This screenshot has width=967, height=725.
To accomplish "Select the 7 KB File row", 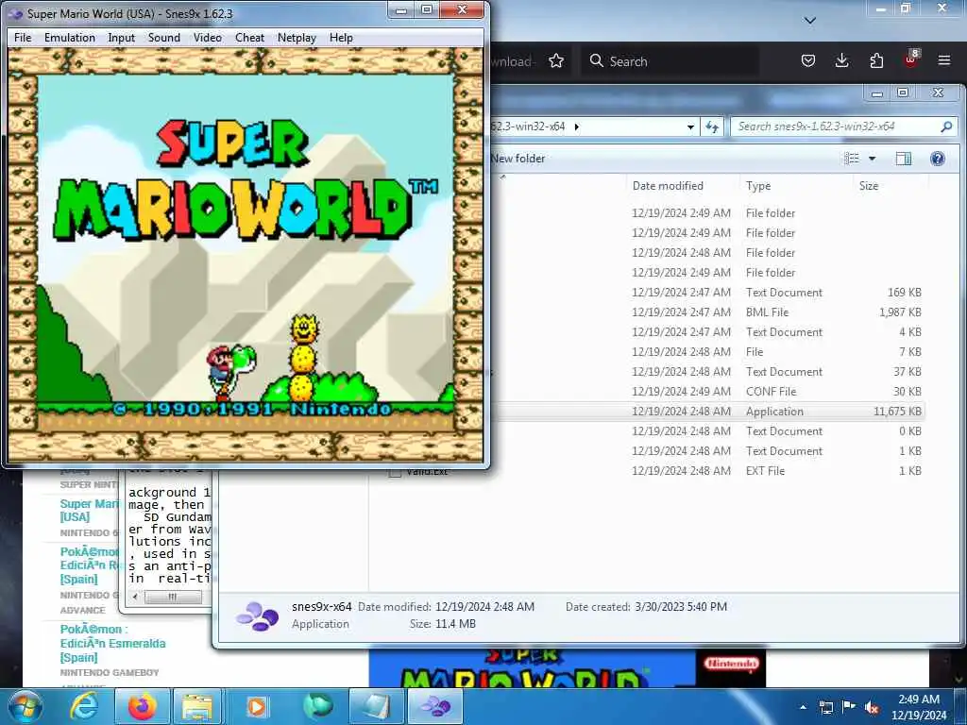I will point(709,351).
